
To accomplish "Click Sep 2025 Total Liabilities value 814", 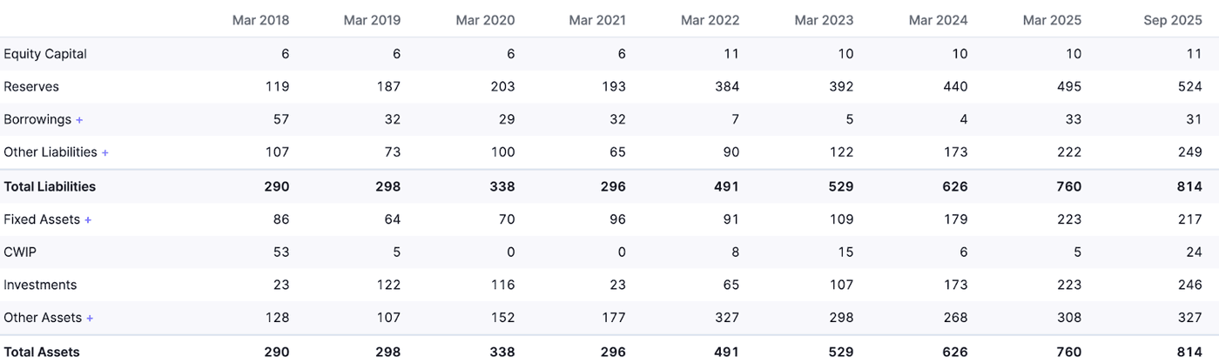I will click(x=1189, y=186).
